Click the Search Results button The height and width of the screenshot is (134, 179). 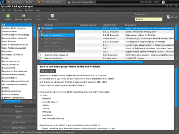coord(19,128)
